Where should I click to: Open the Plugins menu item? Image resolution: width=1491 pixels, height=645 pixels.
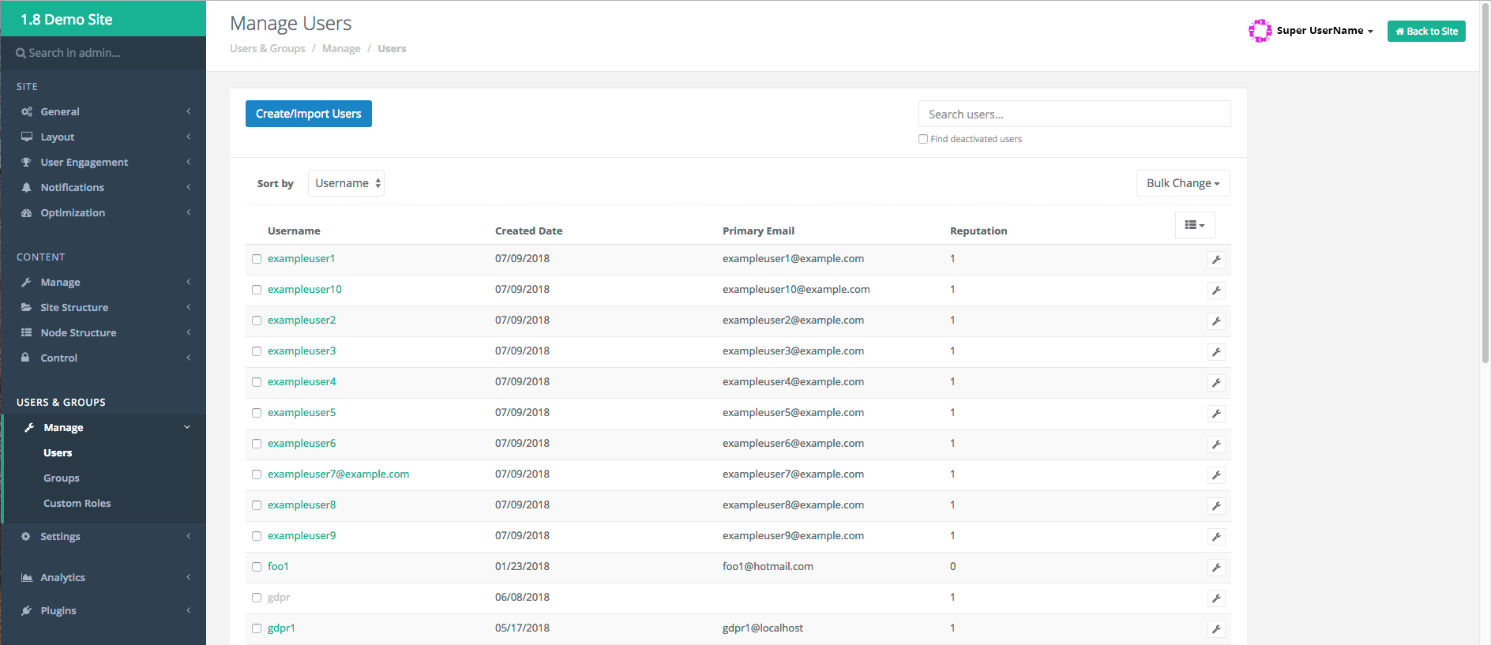(x=103, y=610)
